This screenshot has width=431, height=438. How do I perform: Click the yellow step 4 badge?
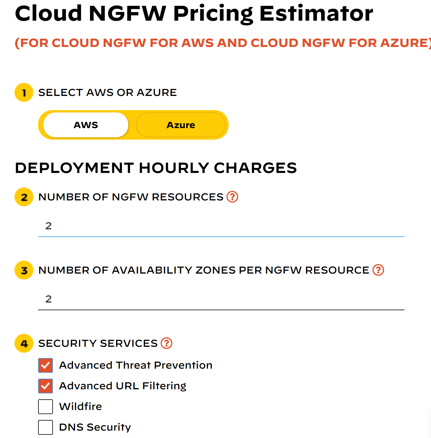pyautogui.click(x=24, y=343)
